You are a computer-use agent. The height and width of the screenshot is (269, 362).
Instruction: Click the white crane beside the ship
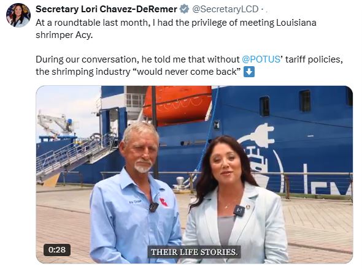pos(55,124)
